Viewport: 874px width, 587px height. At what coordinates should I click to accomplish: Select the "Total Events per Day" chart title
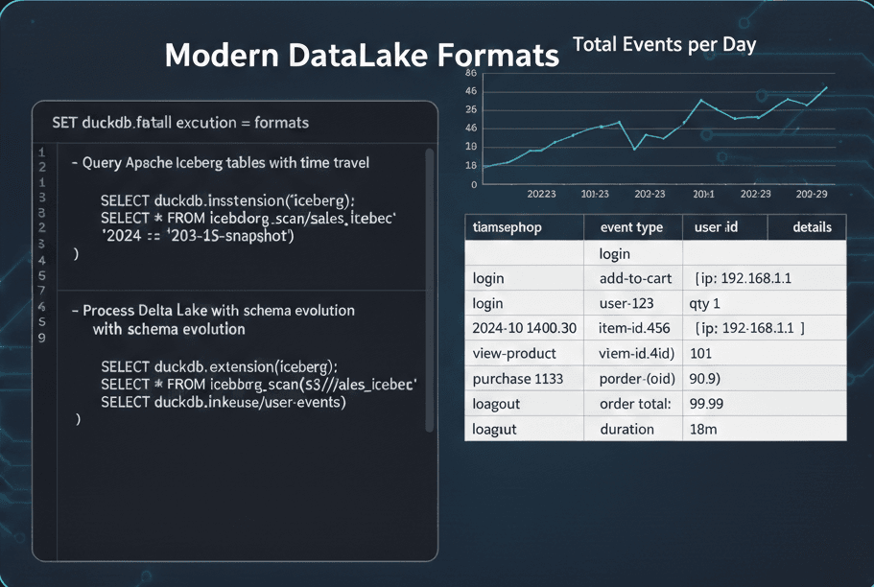[664, 44]
